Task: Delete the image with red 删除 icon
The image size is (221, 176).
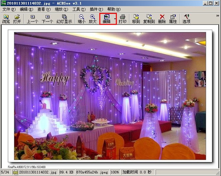Action: click(162, 19)
